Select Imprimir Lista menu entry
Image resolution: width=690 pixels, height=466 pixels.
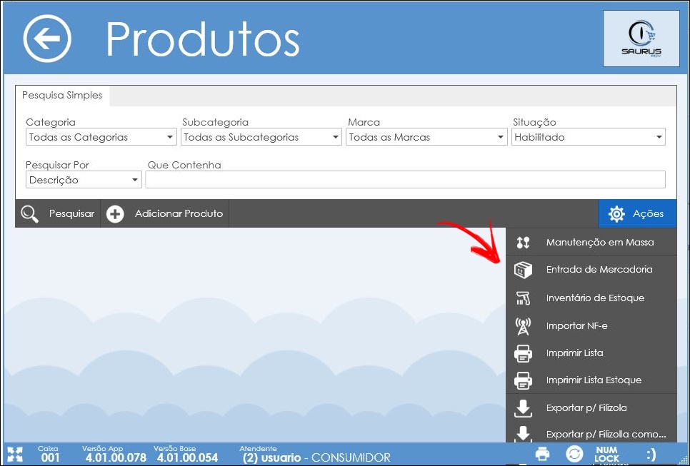[591, 353]
